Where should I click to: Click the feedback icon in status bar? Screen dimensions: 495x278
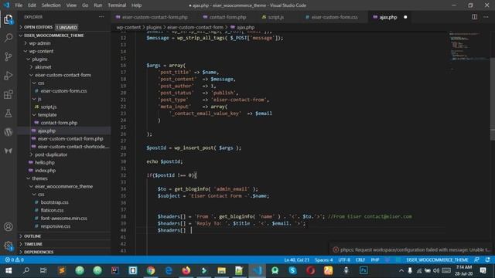(476, 260)
